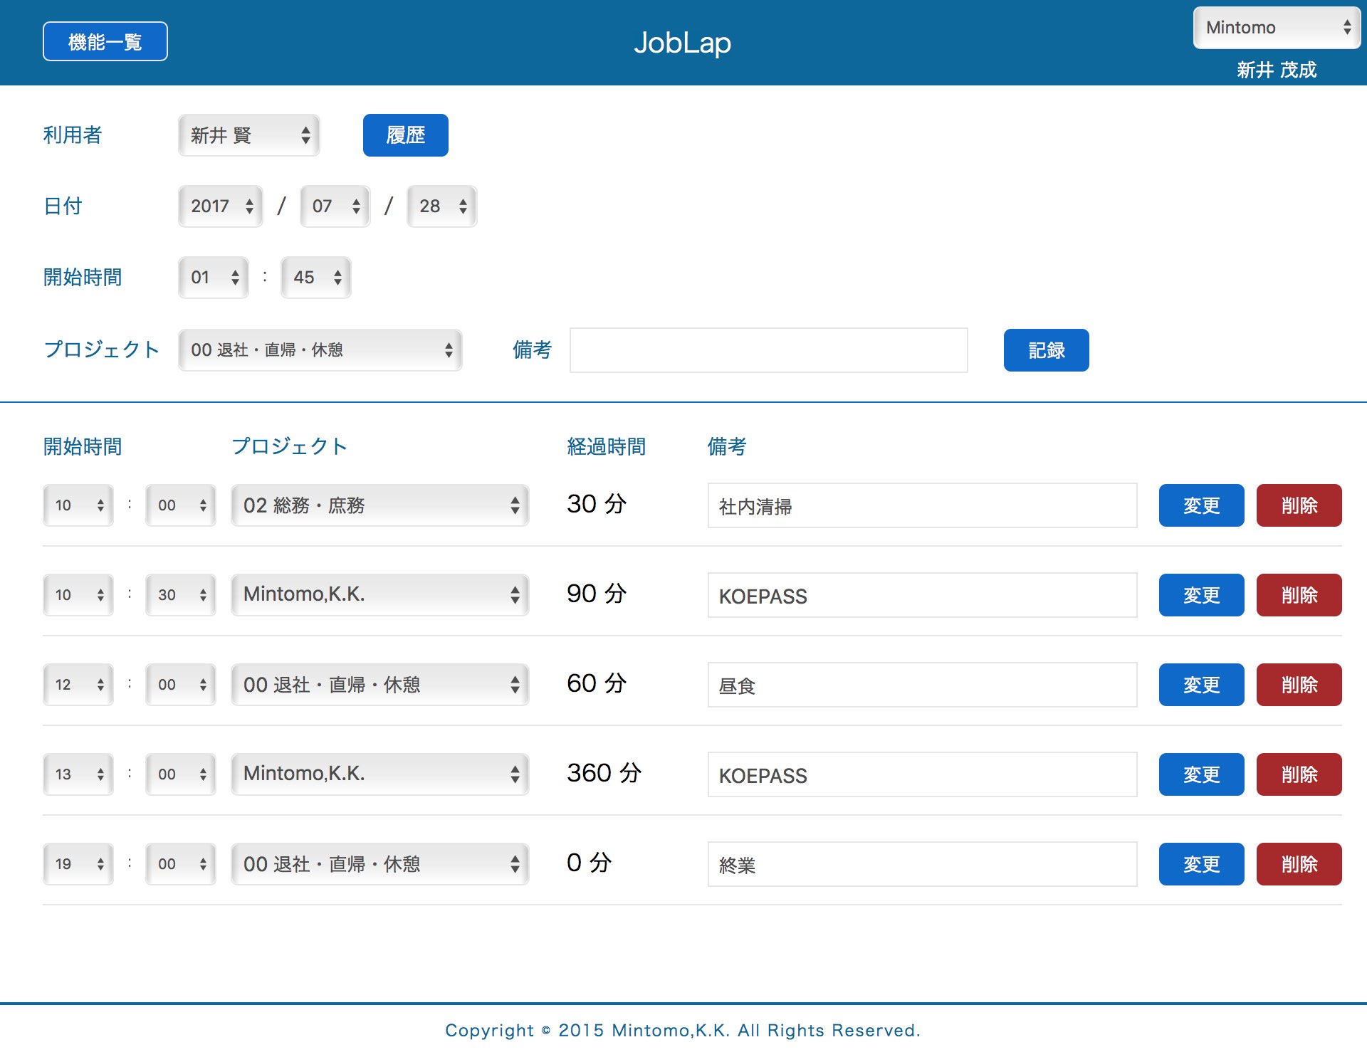This screenshot has width=1367, height=1057.
Task: Click the empty 備考 remarks input field
Action: coord(768,350)
